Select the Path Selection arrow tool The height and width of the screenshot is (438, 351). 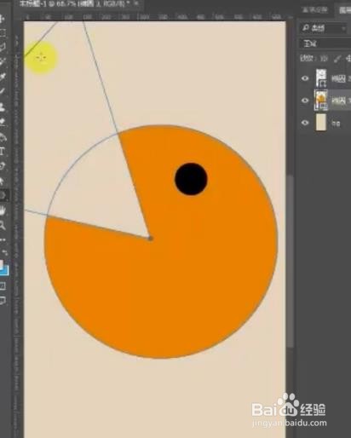tap(3, 181)
